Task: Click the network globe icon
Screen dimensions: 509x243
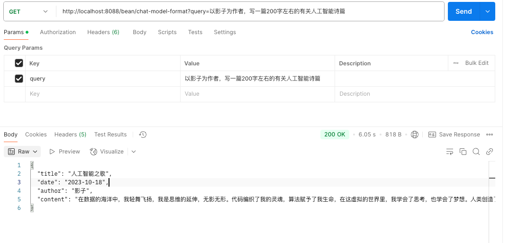Action: pos(415,135)
